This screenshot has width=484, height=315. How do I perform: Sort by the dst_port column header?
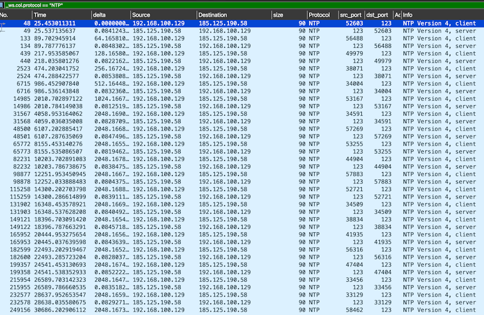pyautogui.click(x=378, y=15)
